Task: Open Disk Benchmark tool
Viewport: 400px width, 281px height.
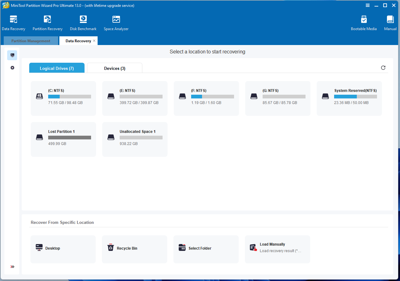Action: [83, 23]
